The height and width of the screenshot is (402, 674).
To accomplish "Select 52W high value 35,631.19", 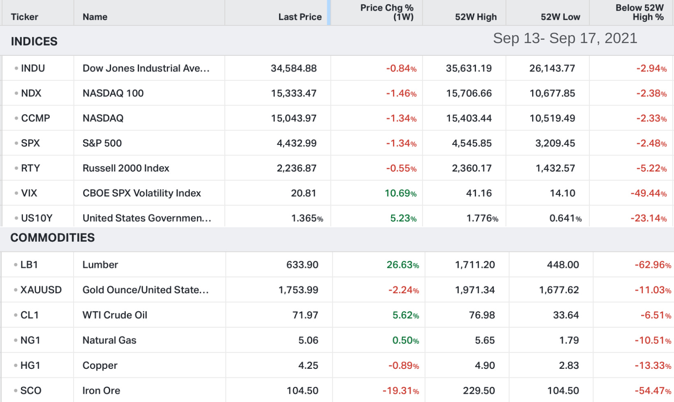I will pos(469,68).
